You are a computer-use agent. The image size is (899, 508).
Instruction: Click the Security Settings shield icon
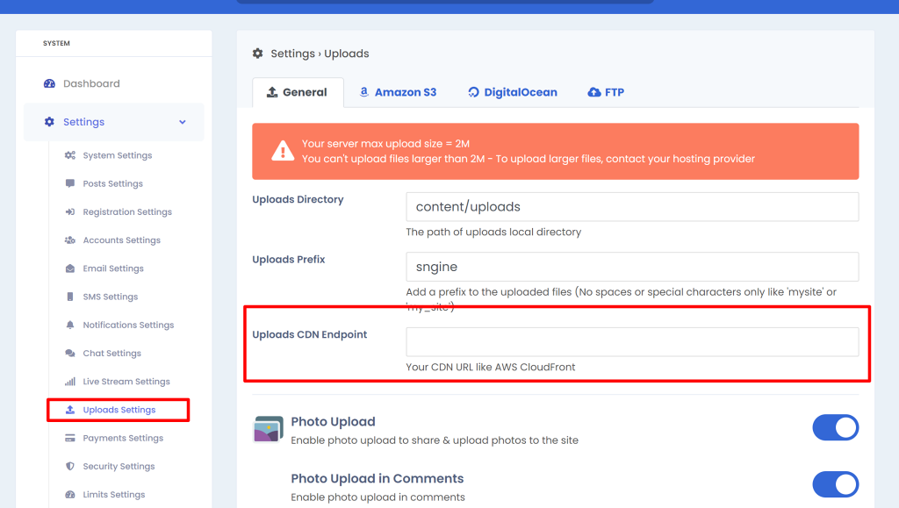point(70,466)
